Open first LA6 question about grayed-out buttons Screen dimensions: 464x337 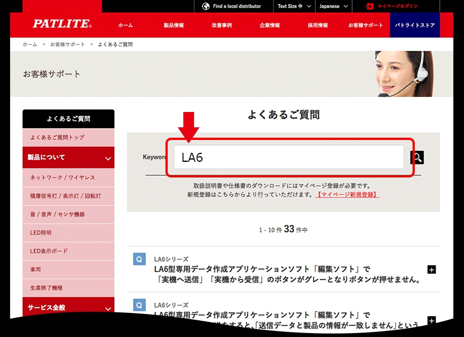pos(287,274)
